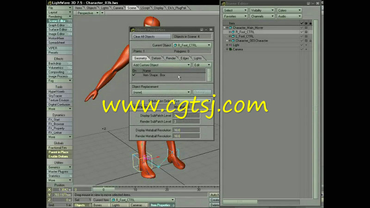370x208 pixels.
Task: Open the Current Item dropdown
Action: point(143,200)
